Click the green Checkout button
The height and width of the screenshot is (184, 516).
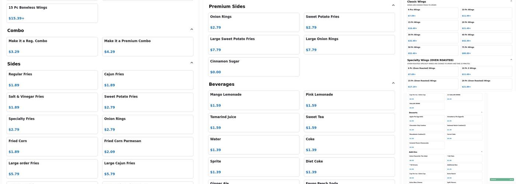coord(501,180)
